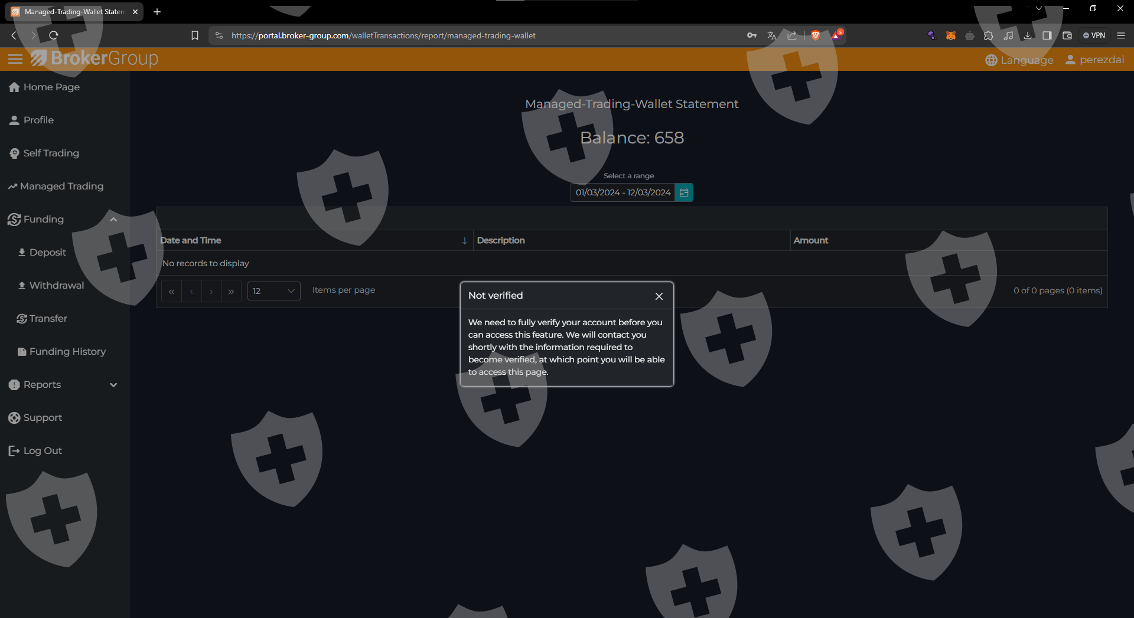Toggle the Brave VPN button
The image size is (1134, 618).
[x=1094, y=35]
